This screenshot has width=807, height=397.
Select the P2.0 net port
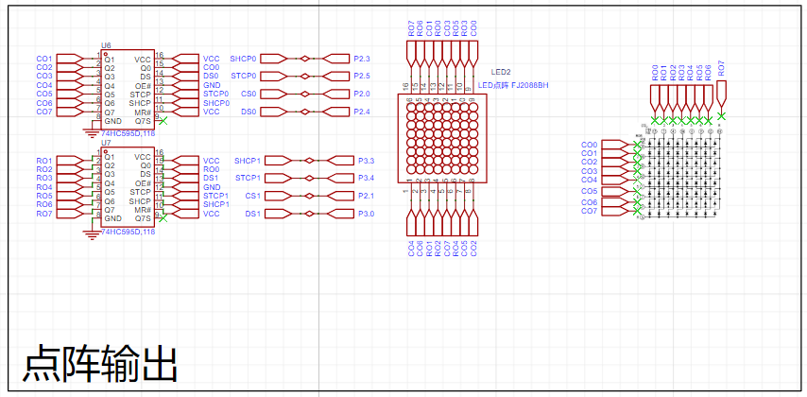pyautogui.click(x=336, y=95)
